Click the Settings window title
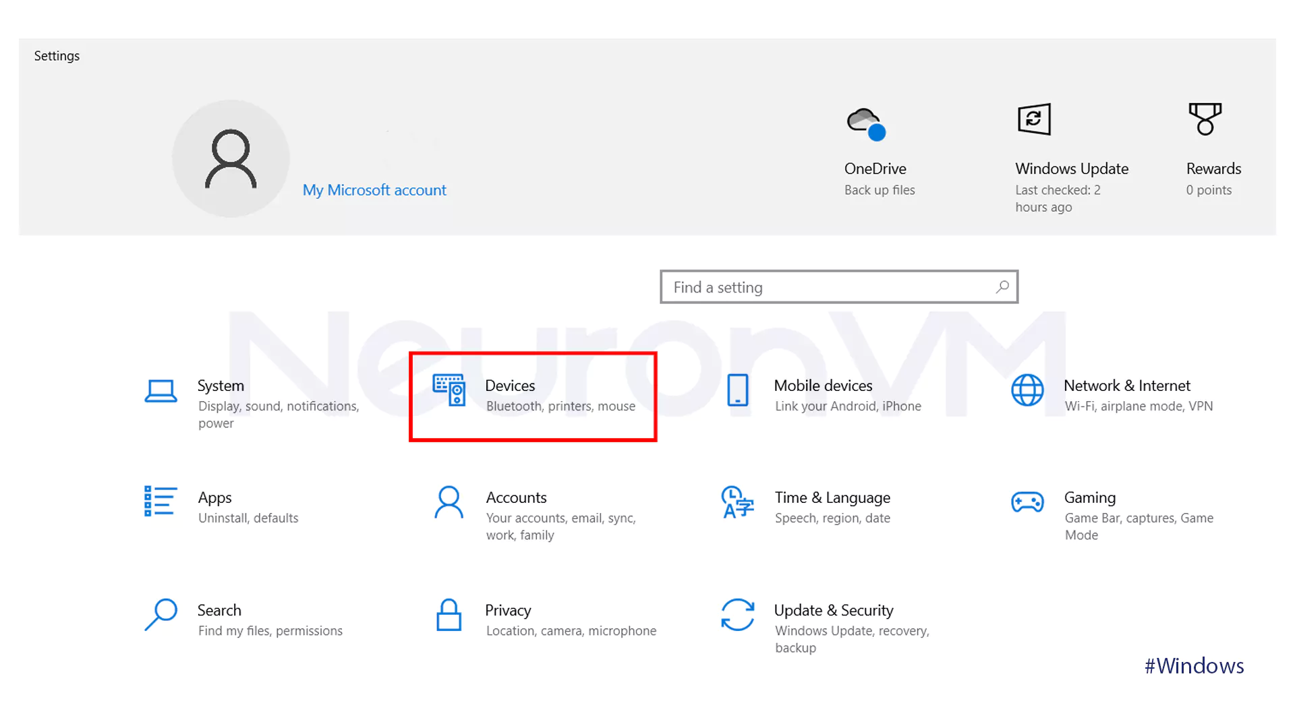The width and height of the screenshot is (1295, 728). [x=57, y=56]
